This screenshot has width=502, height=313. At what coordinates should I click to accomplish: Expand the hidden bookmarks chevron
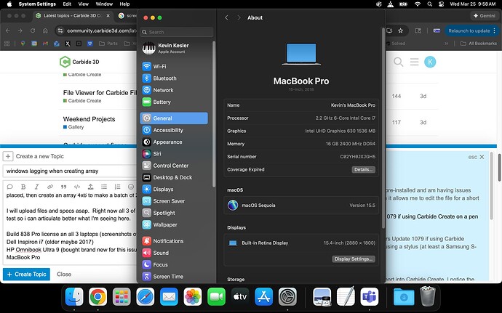(446, 44)
